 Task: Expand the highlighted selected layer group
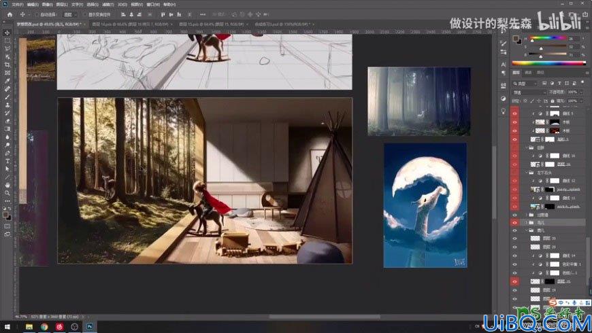527,223
